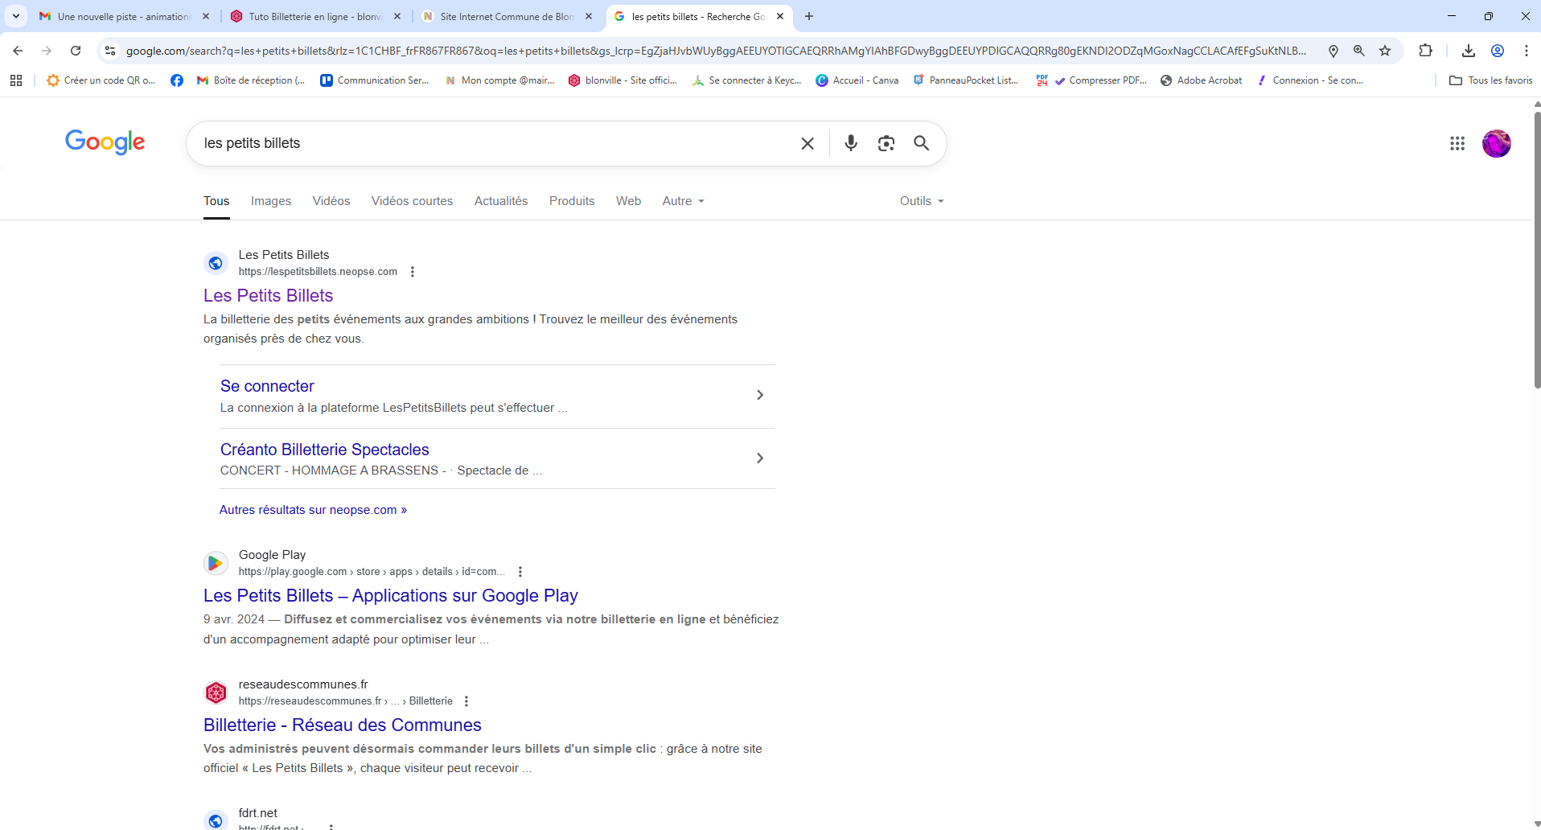Go to Google home via logo
Image resolution: width=1541 pixels, height=830 pixels.
(x=105, y=142)
